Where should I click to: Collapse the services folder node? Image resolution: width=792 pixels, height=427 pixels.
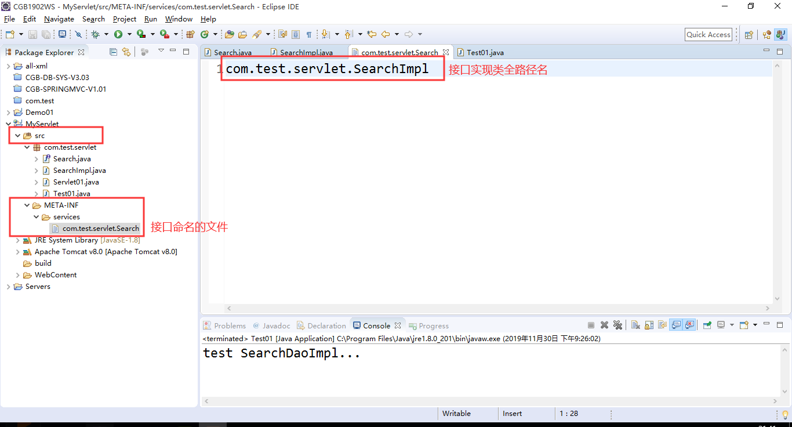click(x=37, y=217)
